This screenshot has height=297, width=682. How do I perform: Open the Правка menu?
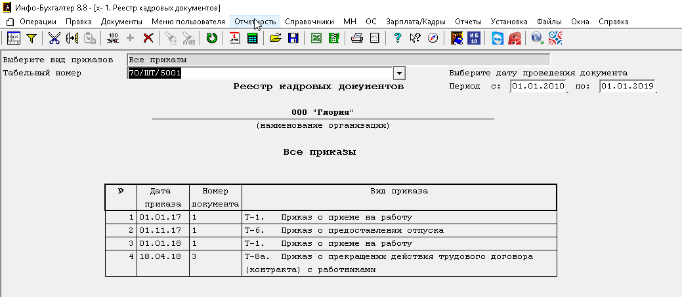(x=79, y=22)
